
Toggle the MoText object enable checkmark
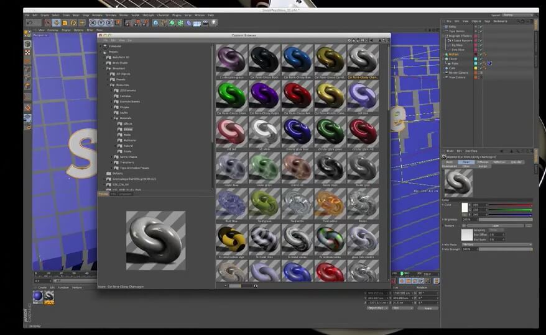(x=481, y=54)
